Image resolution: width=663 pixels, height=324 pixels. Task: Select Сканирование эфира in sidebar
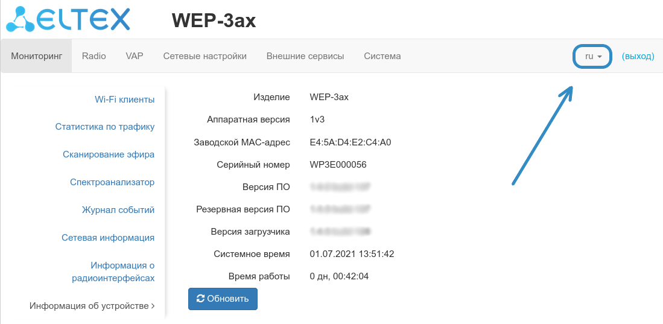pos(109,154)
